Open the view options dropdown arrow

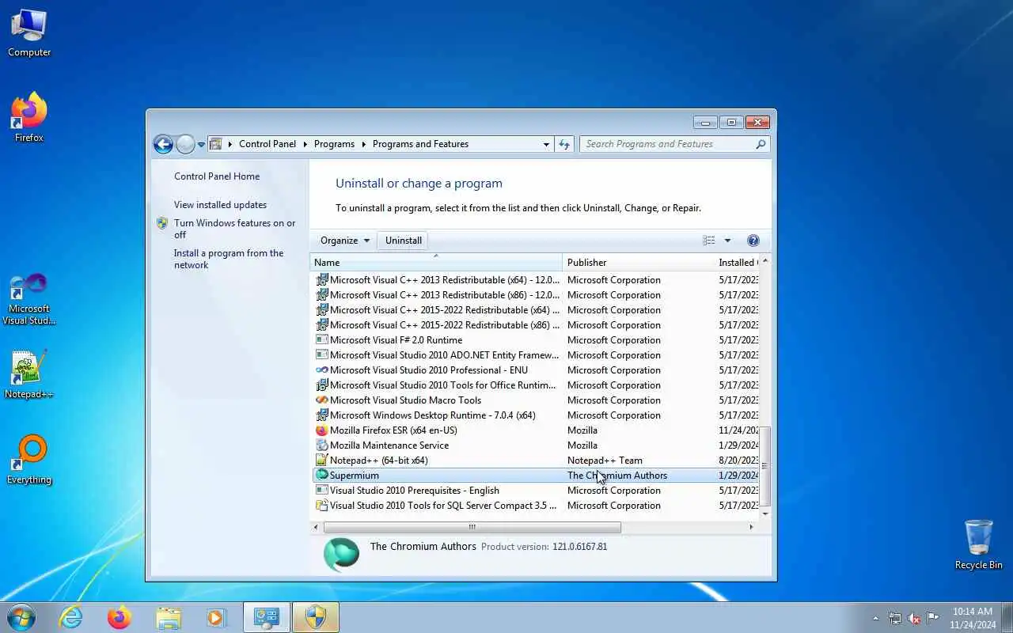[x=727, y=241]
